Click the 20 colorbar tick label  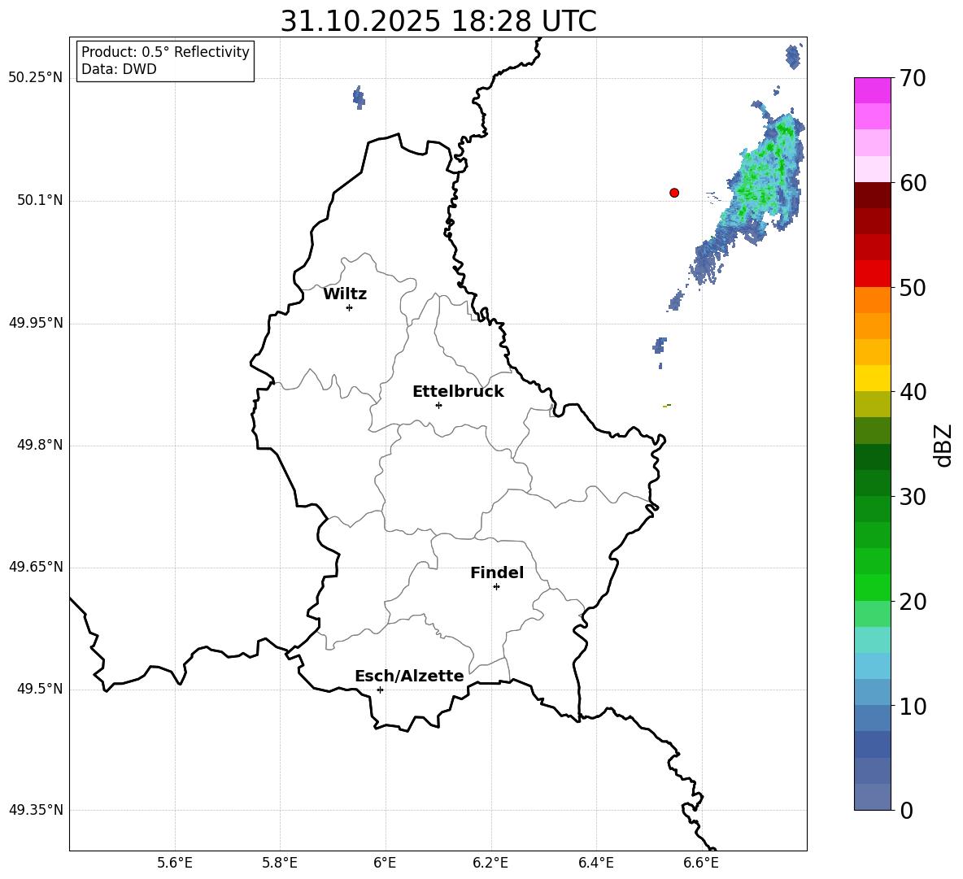(913, 602)
